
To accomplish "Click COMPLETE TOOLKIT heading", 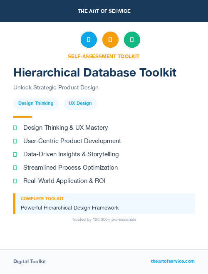I will [42, 198].
